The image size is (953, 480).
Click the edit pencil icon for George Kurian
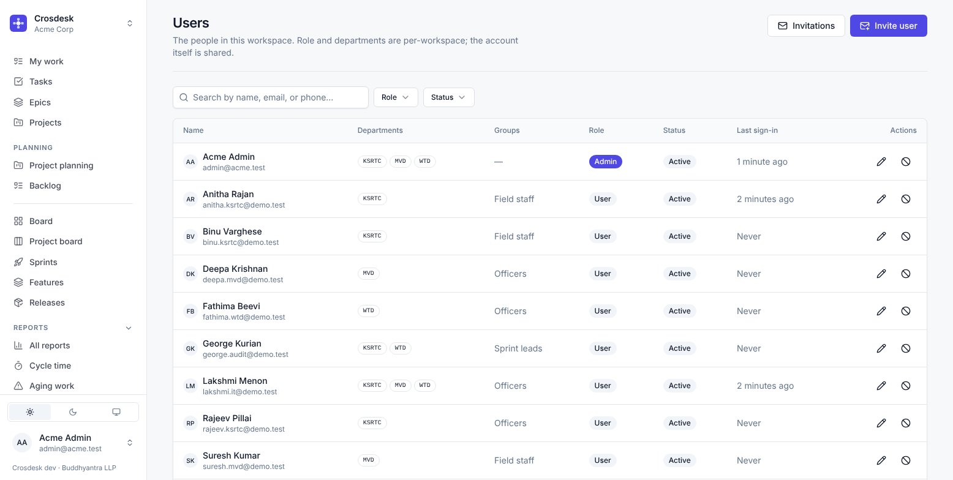click(x=881, y=348)
